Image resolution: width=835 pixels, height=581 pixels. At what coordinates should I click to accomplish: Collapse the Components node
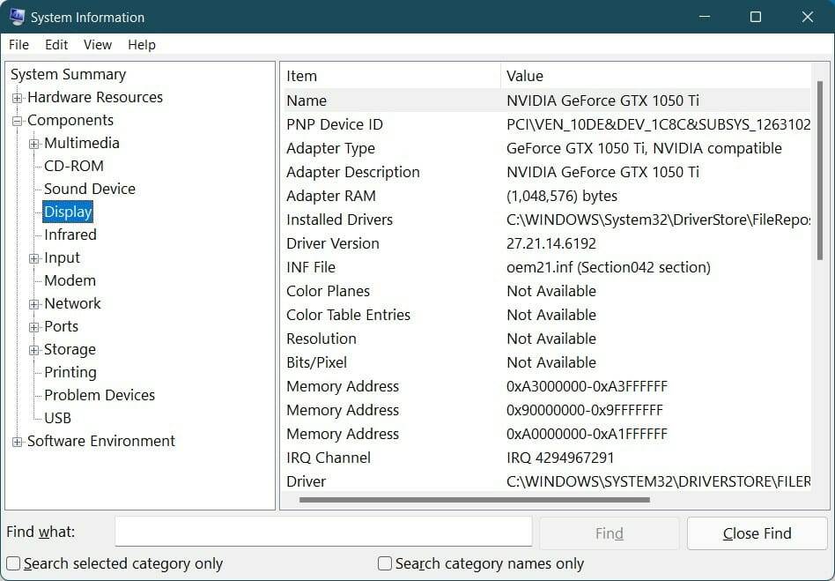tap(18, 120)
